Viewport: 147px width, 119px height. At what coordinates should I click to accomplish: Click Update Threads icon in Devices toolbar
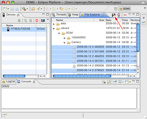25,20
